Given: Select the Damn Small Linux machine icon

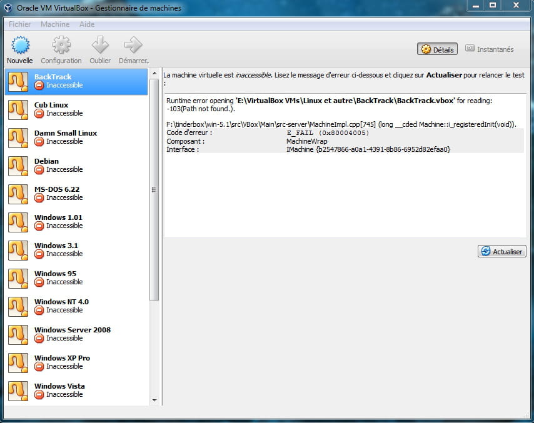Looking at the screenshot, I should coord(18,138).
